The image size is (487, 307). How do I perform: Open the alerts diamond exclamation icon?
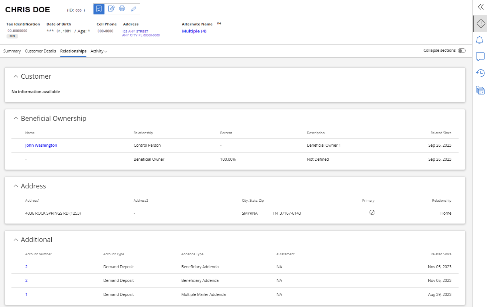click(x=480, y=24)
